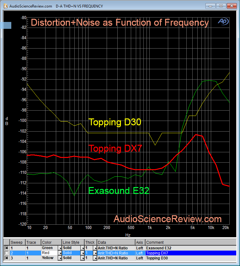
Task: Open the Red color dropdown
Action: pos(60,253)
